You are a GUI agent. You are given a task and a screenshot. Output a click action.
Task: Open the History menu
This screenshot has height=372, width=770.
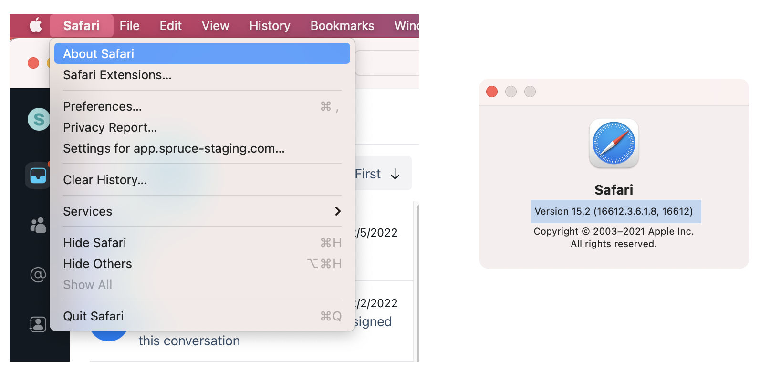click(x=270, y=26)
